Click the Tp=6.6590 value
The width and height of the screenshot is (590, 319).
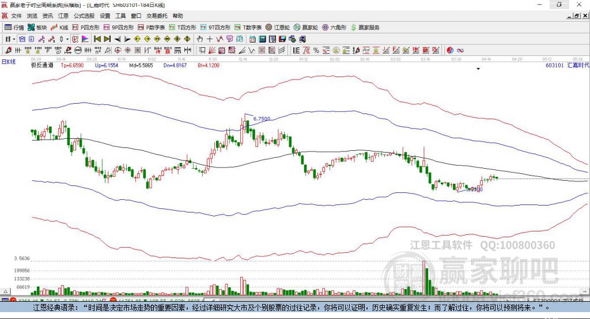click(72, 65)
